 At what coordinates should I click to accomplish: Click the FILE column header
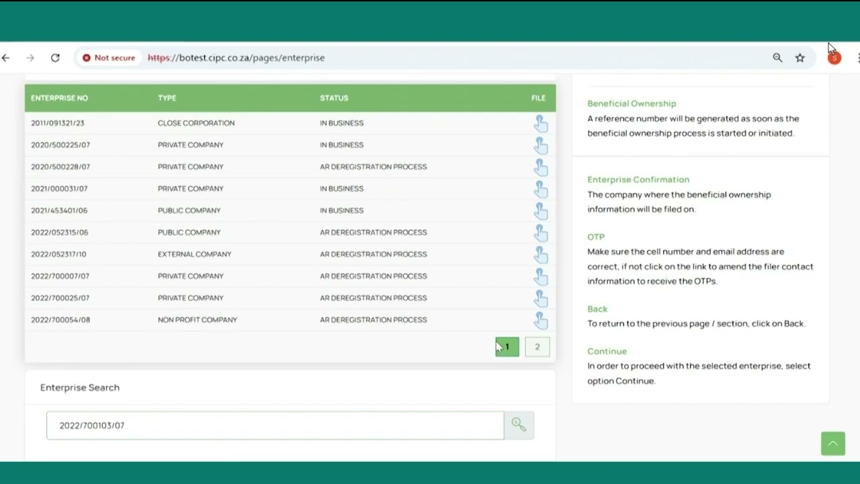coord(538,98)
